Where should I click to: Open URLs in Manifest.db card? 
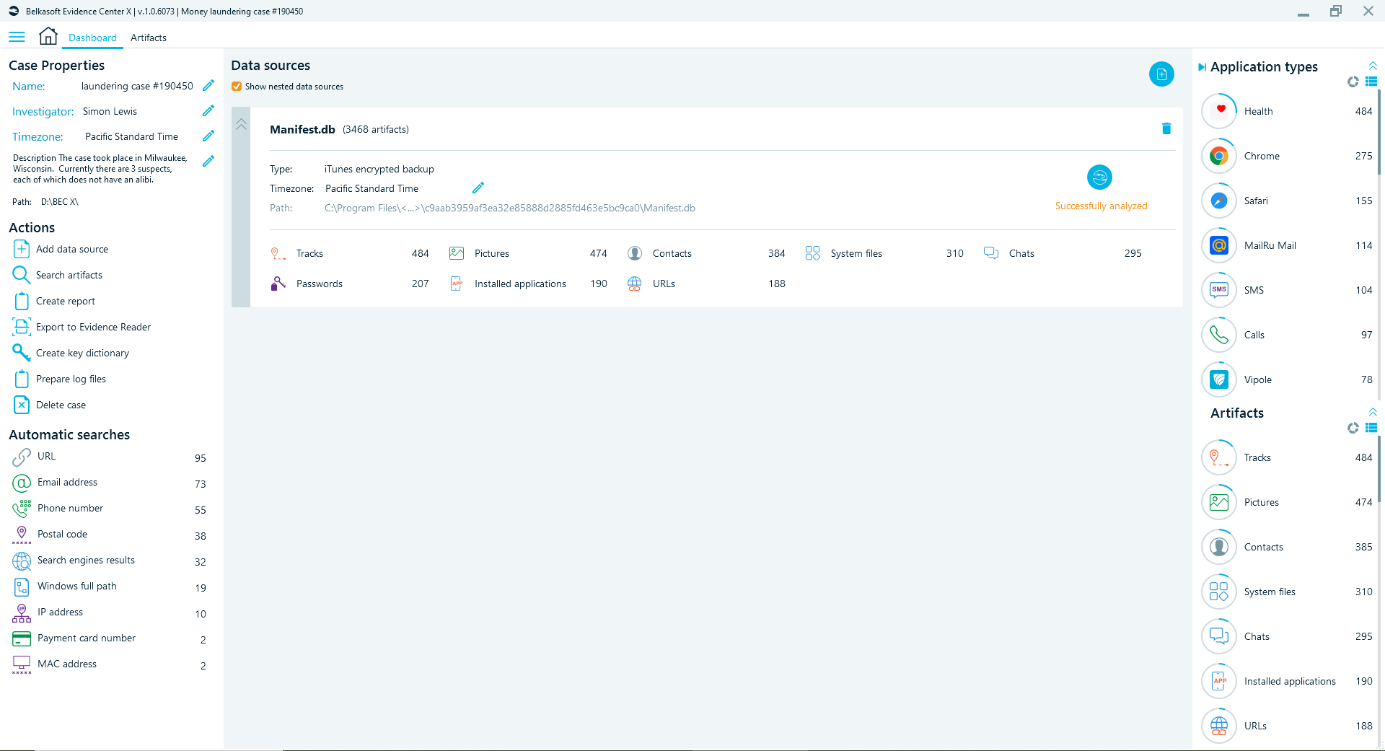(705, 284)
